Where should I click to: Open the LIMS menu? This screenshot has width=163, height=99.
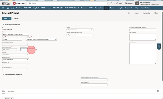(x=91, y=8)
